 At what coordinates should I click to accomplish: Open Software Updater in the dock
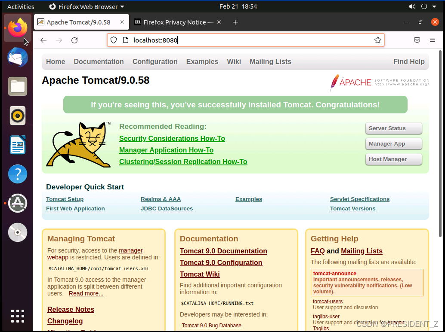pos(18,203)
